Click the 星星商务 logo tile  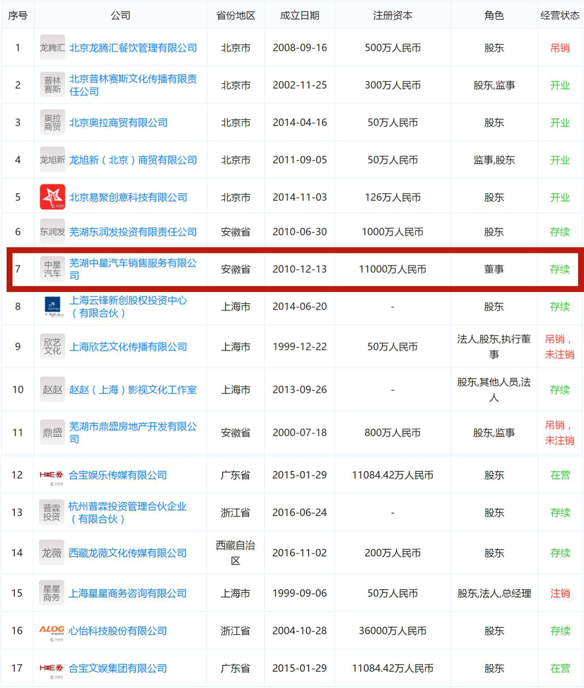51,593
